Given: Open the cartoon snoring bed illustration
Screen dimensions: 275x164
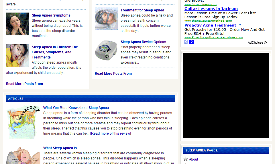Looking at the screenshot, I should pyautogui.click(x=23, y=122).
